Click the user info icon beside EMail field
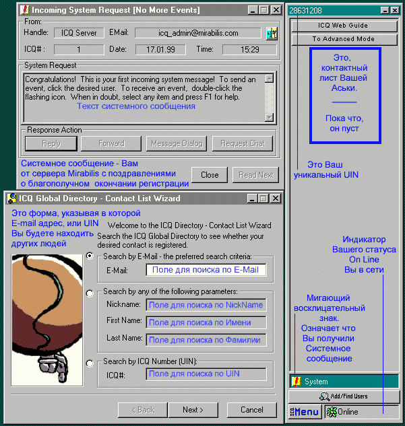Screen dimensions: 405x426 click(272, 34)
